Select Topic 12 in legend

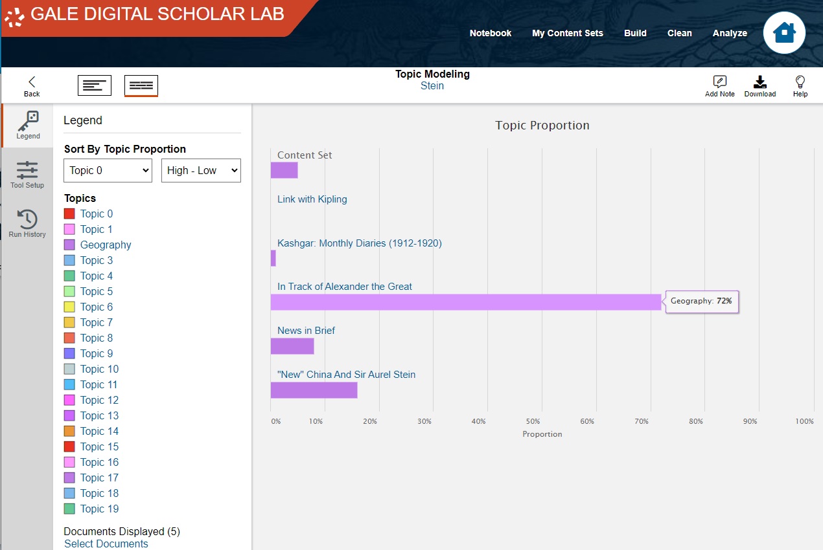pyautogui.click(x=99, y=400)
